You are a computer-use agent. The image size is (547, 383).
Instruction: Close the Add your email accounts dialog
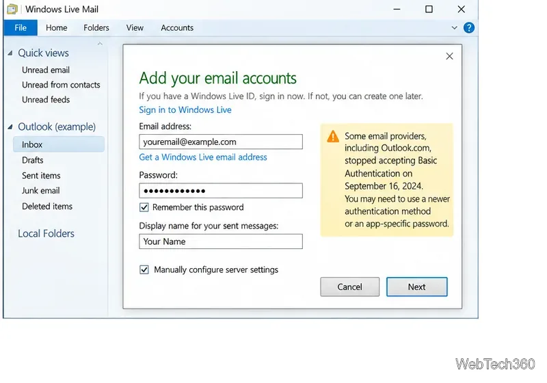pos(449,56)
